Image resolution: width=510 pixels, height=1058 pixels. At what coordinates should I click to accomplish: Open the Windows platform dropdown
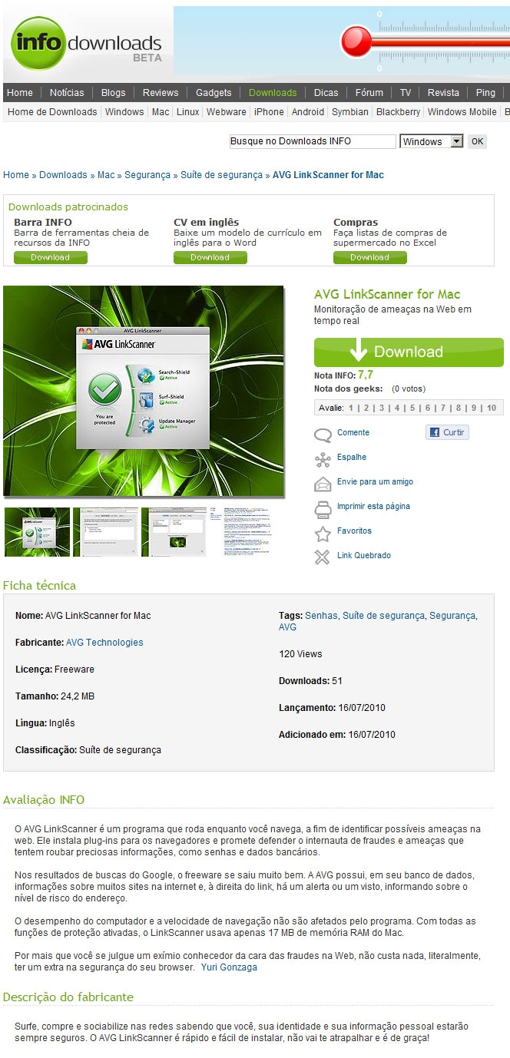click(432, 141)
